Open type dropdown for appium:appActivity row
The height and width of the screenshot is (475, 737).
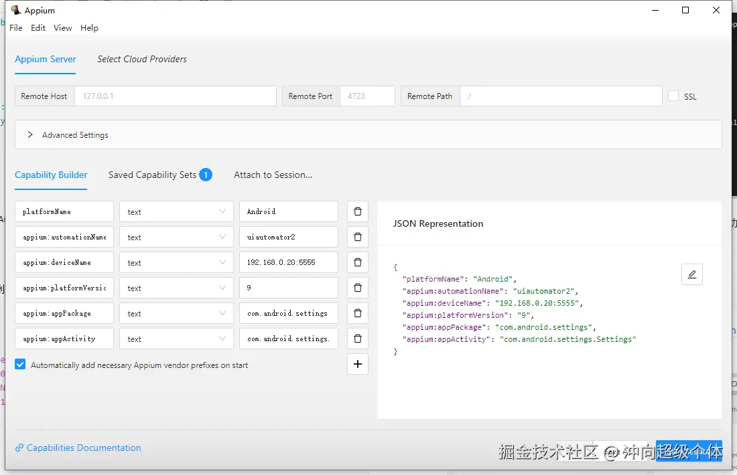176,338
